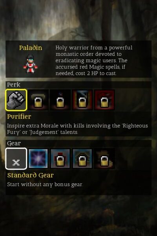Click the Paladin character sprite
Viewport: 157px width, 236px height.
coord(31,64)
